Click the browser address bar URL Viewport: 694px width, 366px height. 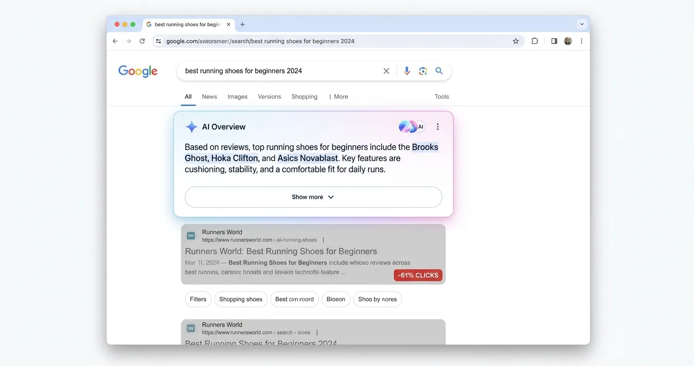pos(260,41)
